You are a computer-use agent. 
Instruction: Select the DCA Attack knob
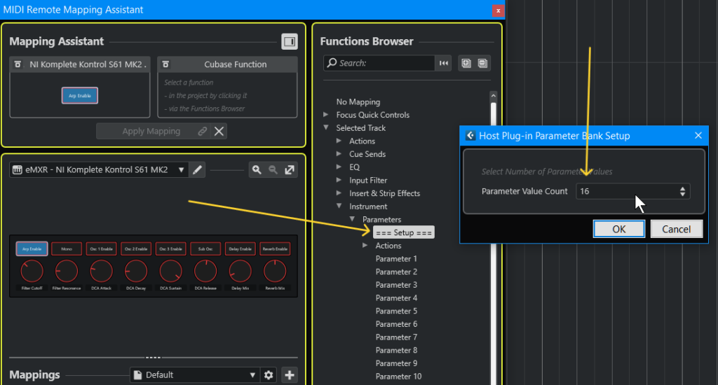(101, 271)
